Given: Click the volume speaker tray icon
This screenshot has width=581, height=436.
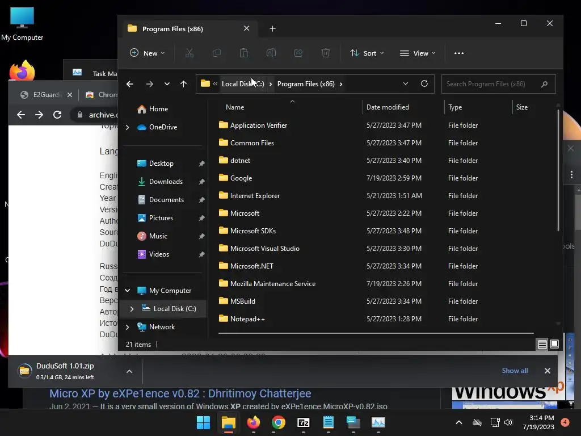Looking at the screenshot, I should click(508, 422).
